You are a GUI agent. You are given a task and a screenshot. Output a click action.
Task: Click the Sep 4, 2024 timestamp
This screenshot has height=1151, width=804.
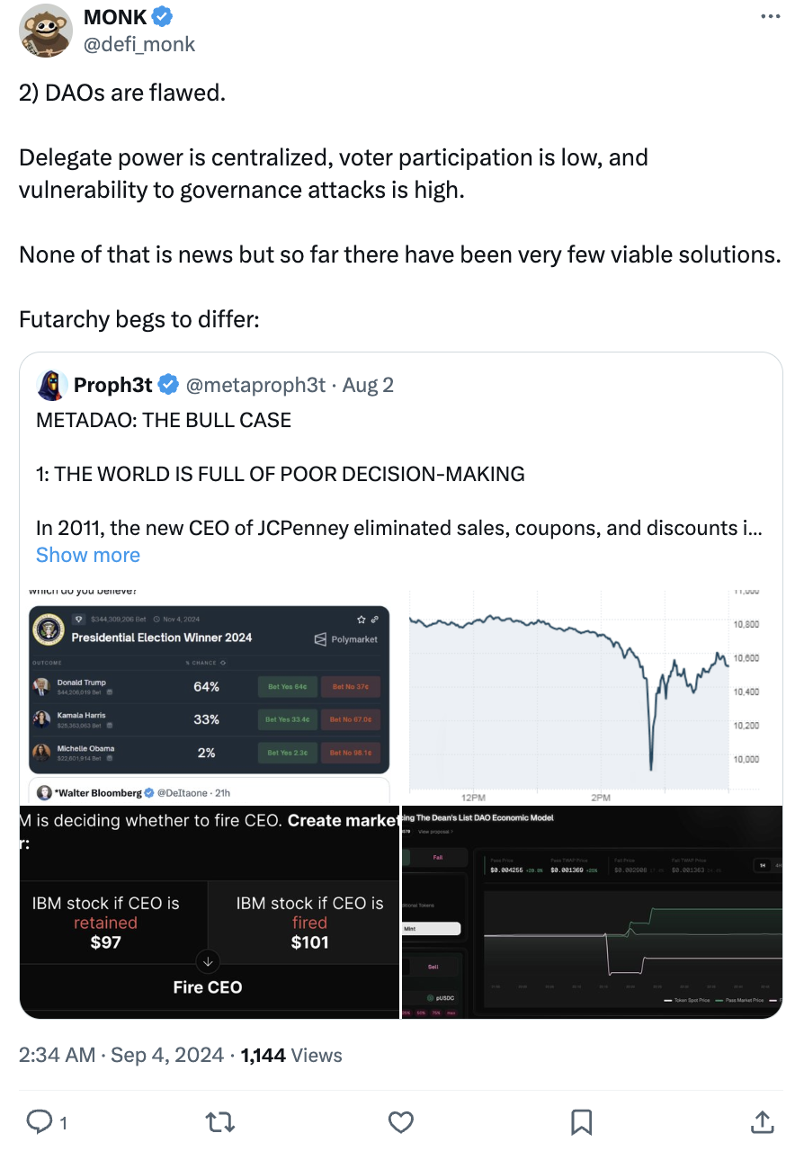(166, 1055)
